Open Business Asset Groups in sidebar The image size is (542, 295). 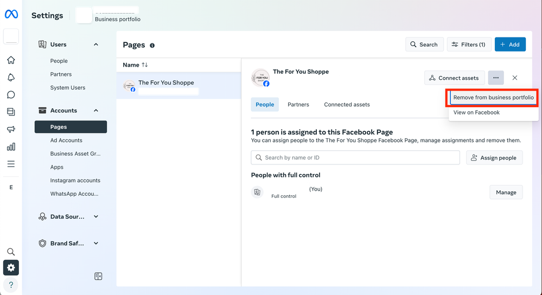[x=75, y=153]
